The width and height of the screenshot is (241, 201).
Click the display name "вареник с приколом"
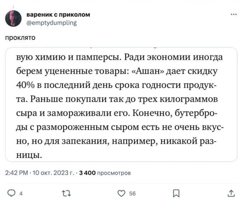click(x=58, y=15)
